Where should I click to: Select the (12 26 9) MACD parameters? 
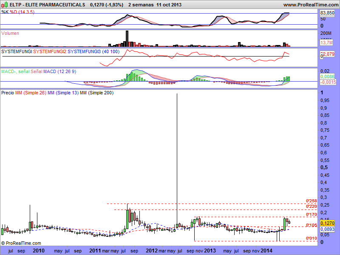pyautogui.click(x=67, y=71)
